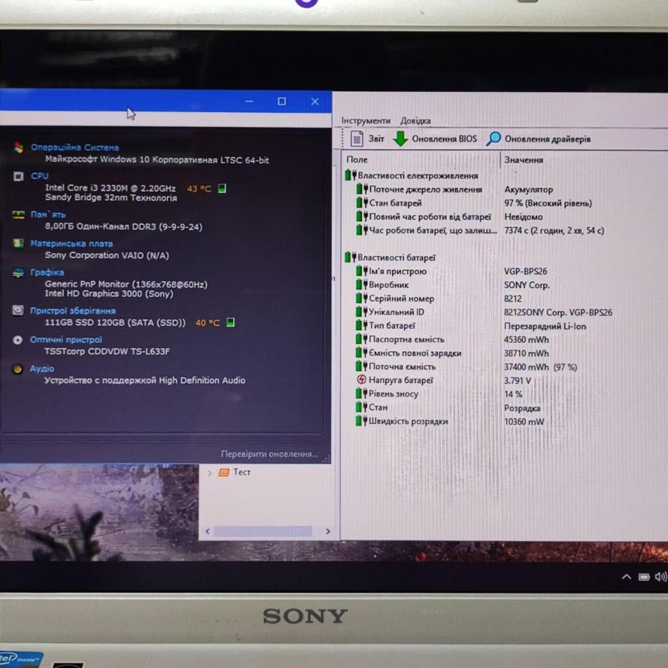Click the green CPU temperature indicator icon
The width and height of the screenshot is (668, 668).
(x=222, y=189)
